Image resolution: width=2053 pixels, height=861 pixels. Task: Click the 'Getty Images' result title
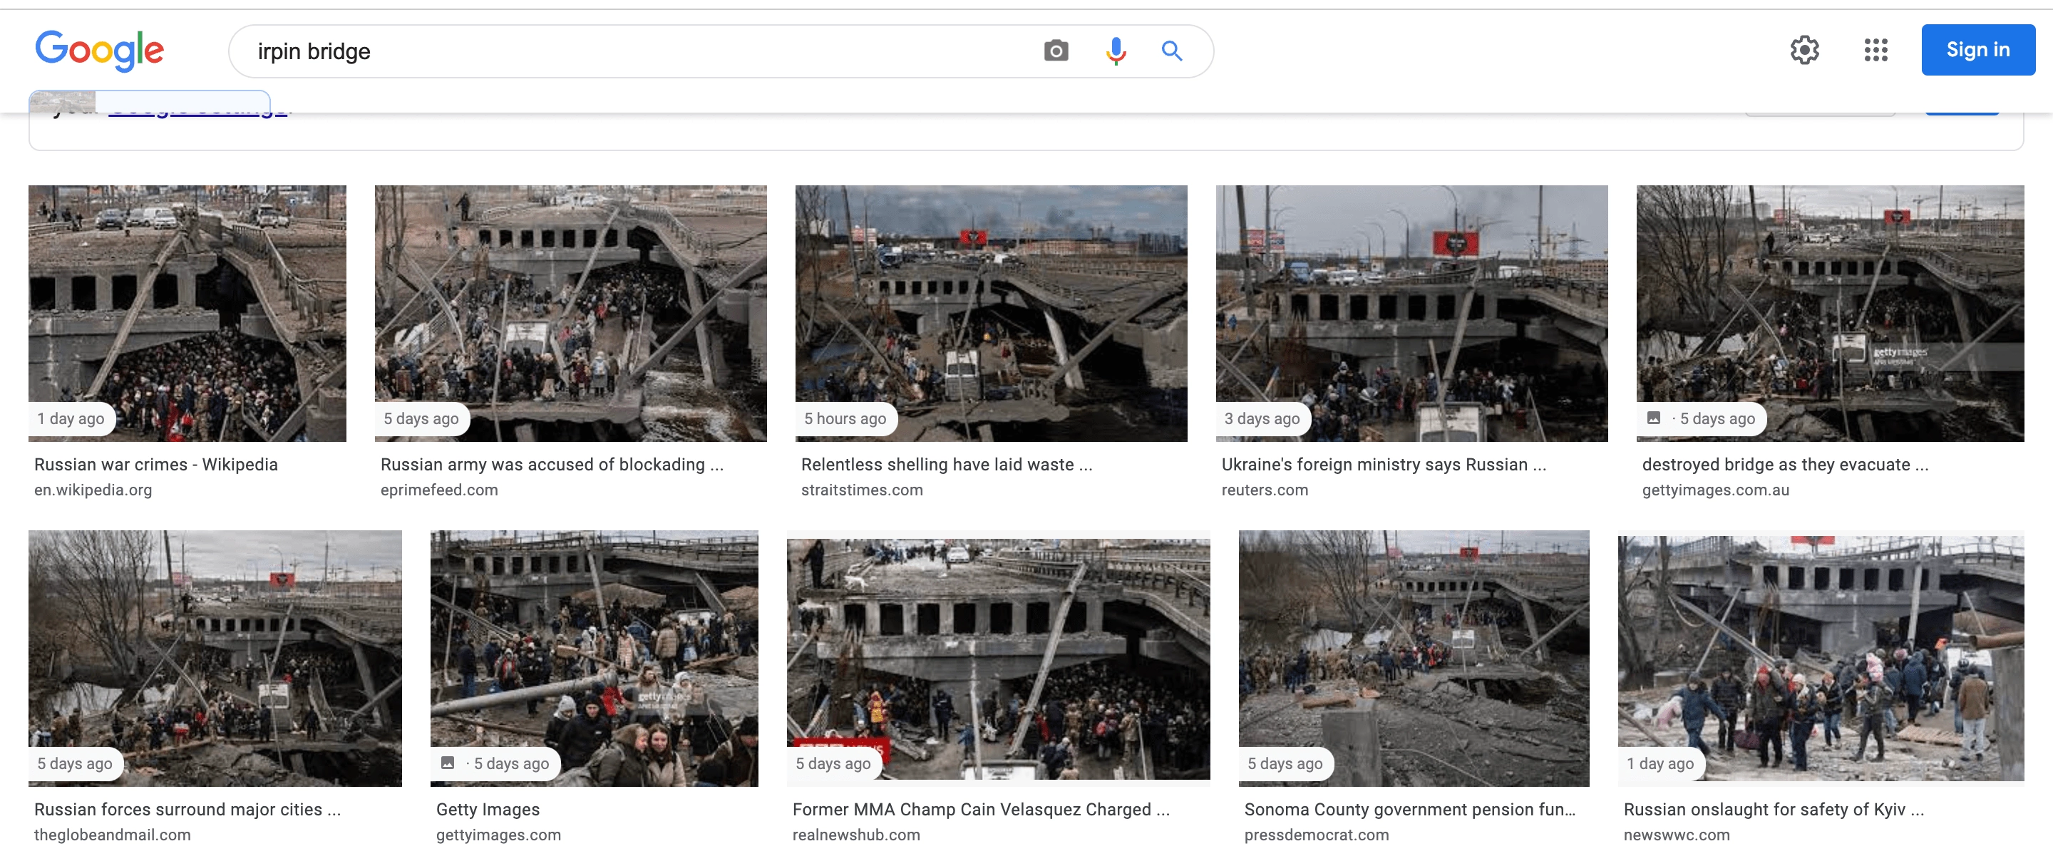click(488, 810)
